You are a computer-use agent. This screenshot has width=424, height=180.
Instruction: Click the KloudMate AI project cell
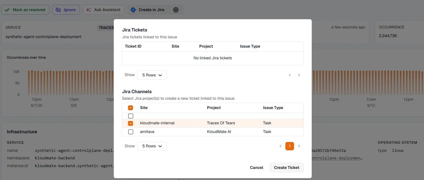[x=219, y=132]
